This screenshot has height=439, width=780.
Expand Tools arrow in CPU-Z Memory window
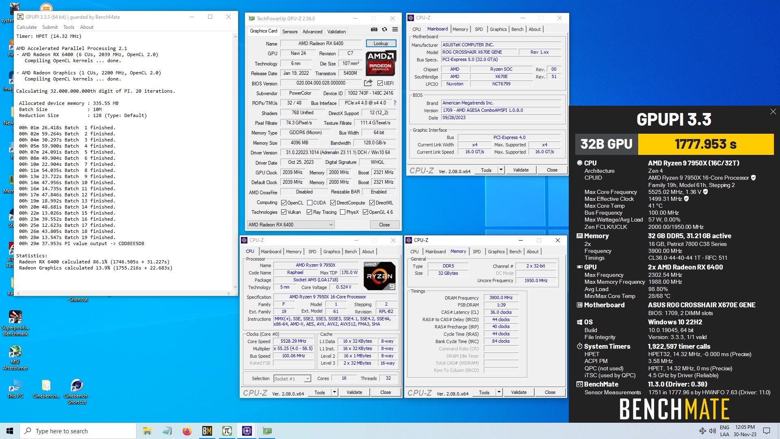499,392
